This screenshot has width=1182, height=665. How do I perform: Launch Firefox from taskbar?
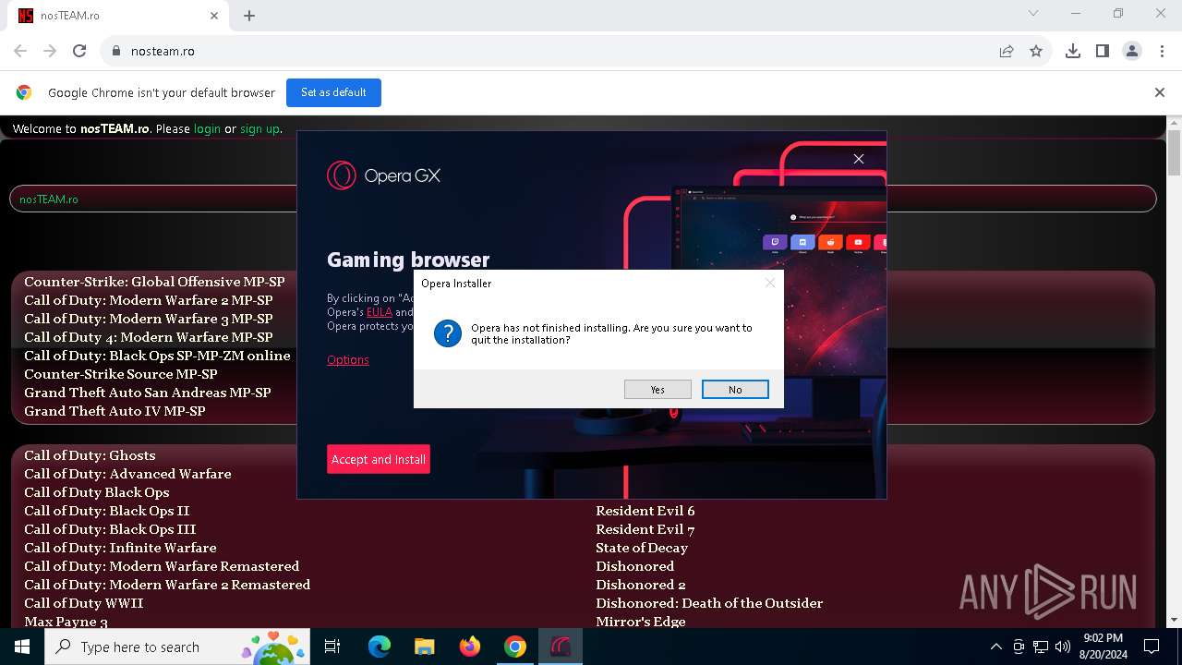pyautogui.click(x=470, y=647)
